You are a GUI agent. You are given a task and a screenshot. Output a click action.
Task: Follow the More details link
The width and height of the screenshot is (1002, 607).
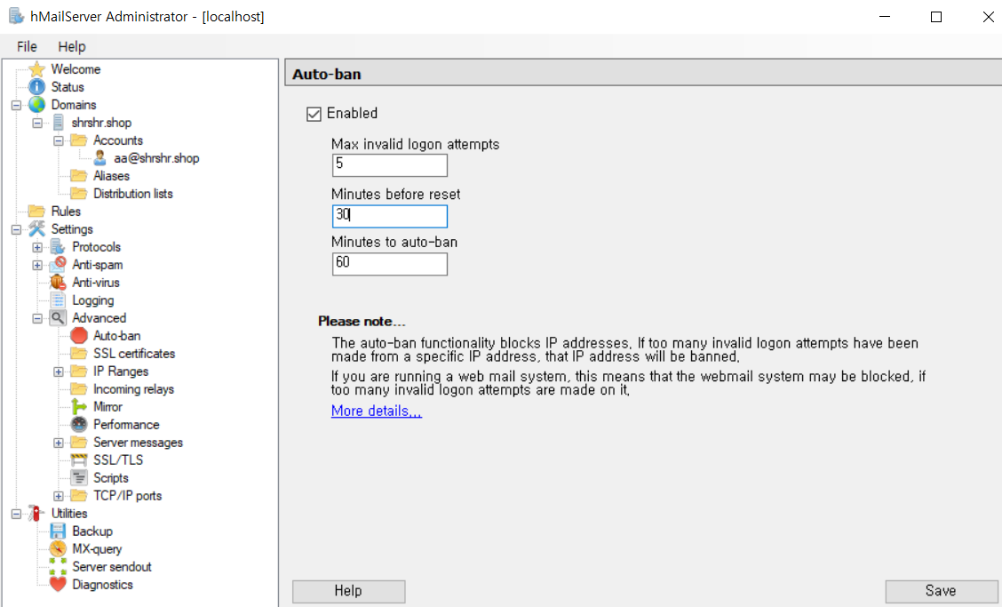377,411
